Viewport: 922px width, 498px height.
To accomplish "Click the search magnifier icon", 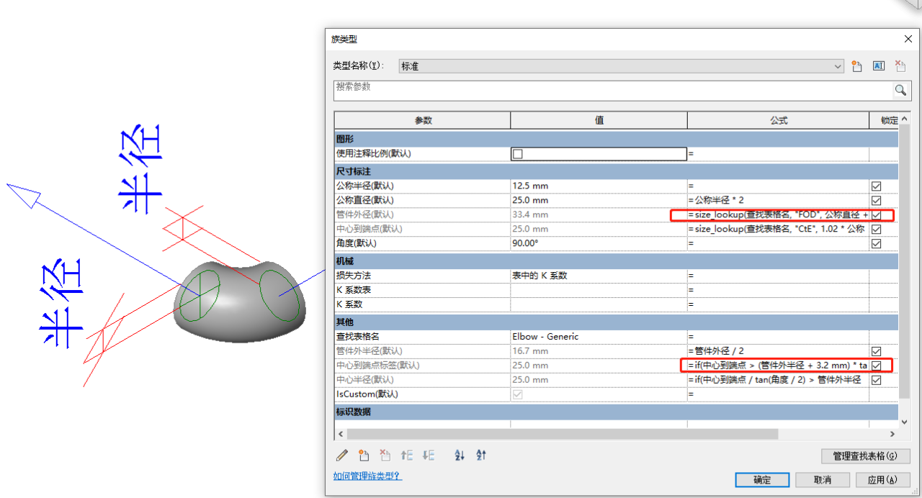I will (900, 90).
